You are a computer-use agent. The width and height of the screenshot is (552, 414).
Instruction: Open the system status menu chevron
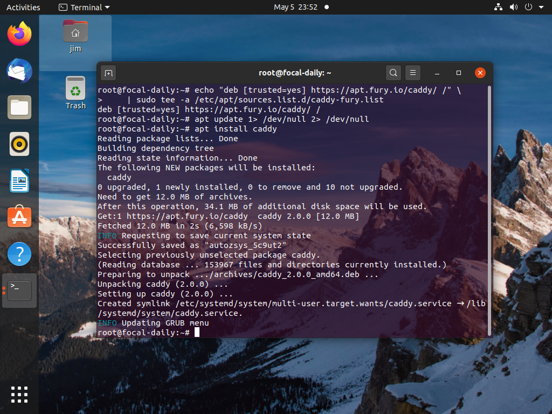point(542,7)
